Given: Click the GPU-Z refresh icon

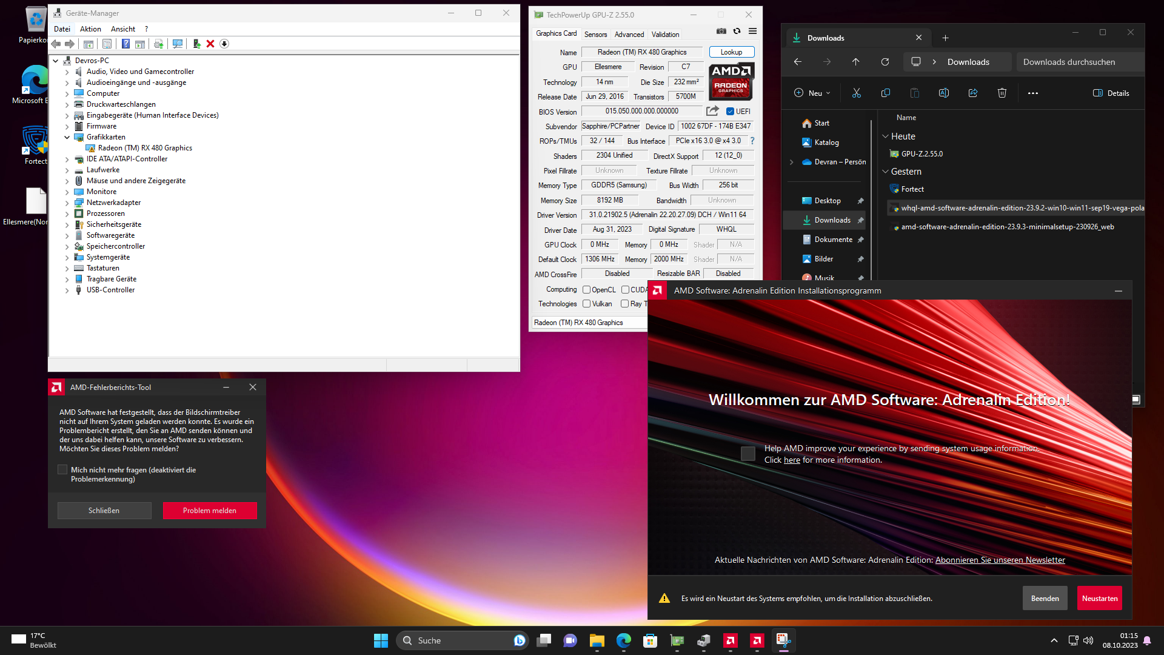Looking at the screenshot, I should coord(737,32).
